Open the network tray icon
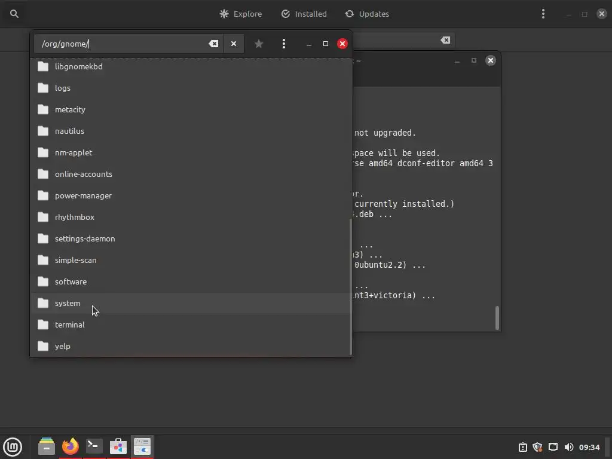This screenshot has height=459, width=612. [553, 447]
